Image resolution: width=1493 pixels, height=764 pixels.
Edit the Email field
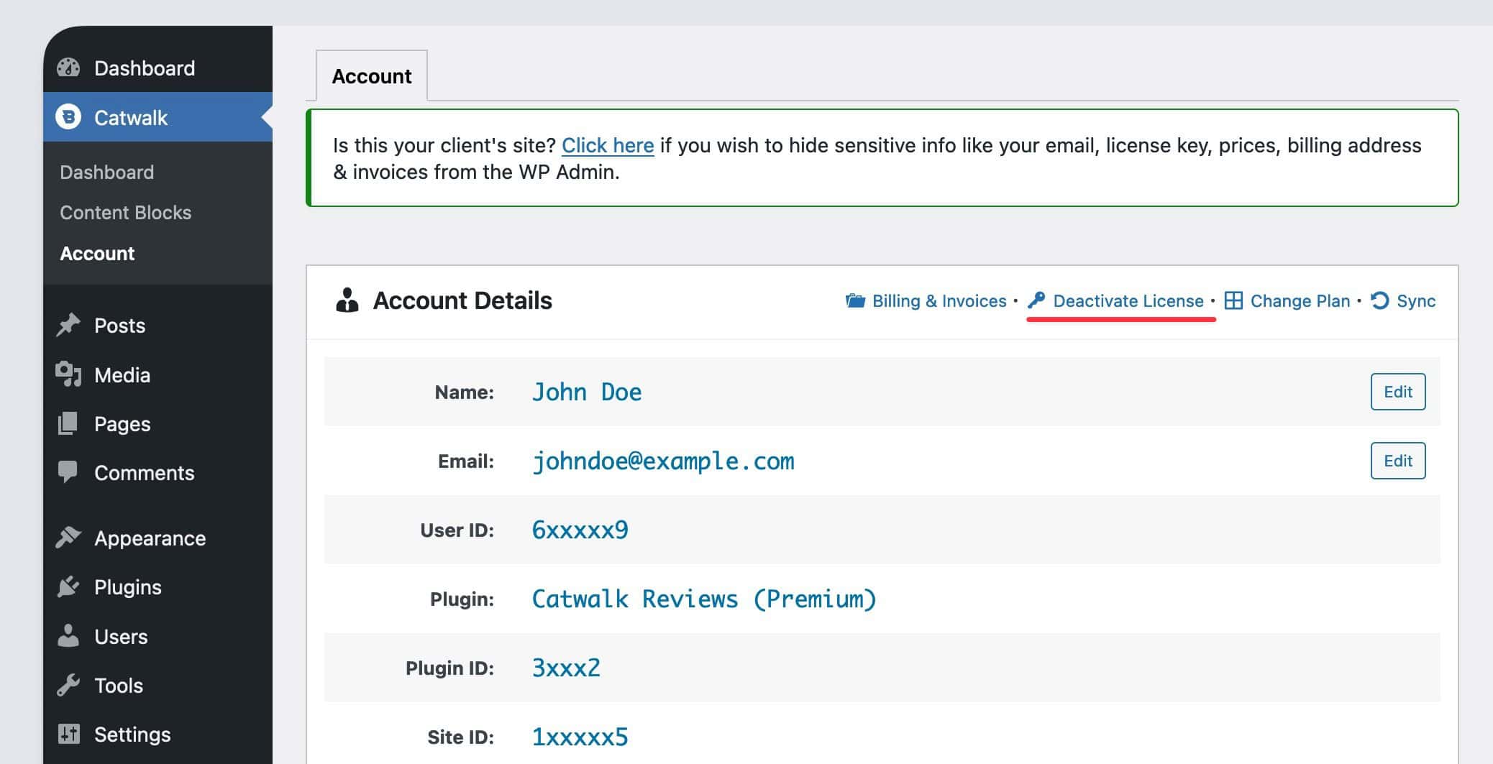(1397, 460)
